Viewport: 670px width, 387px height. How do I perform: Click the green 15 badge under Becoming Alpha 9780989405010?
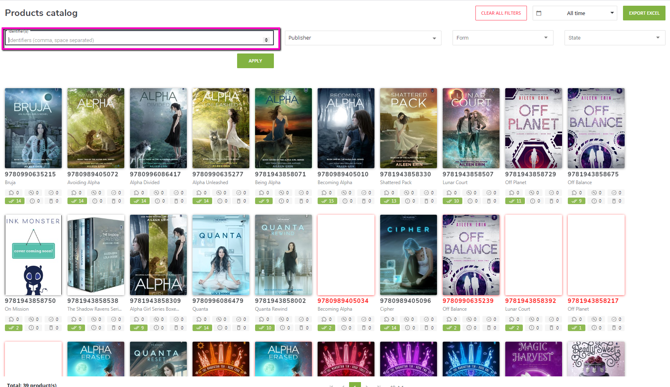(x=327, y=201)
